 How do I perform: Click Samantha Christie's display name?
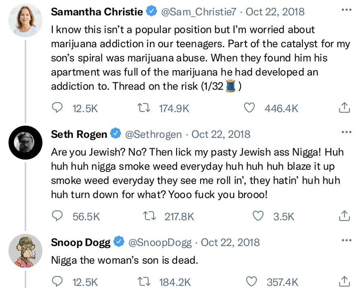(x=97, y=12)
